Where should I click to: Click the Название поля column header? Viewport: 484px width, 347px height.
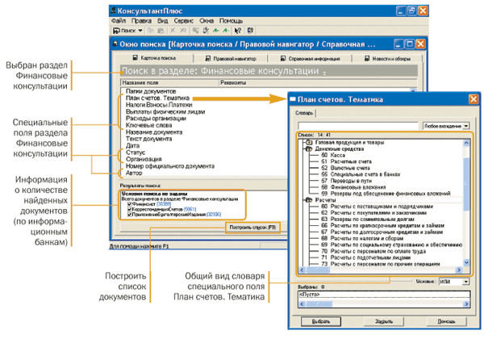(x=169, y=83)
